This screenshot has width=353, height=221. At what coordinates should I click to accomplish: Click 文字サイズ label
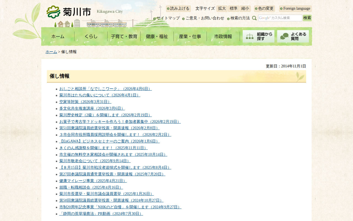click(205, 9)
